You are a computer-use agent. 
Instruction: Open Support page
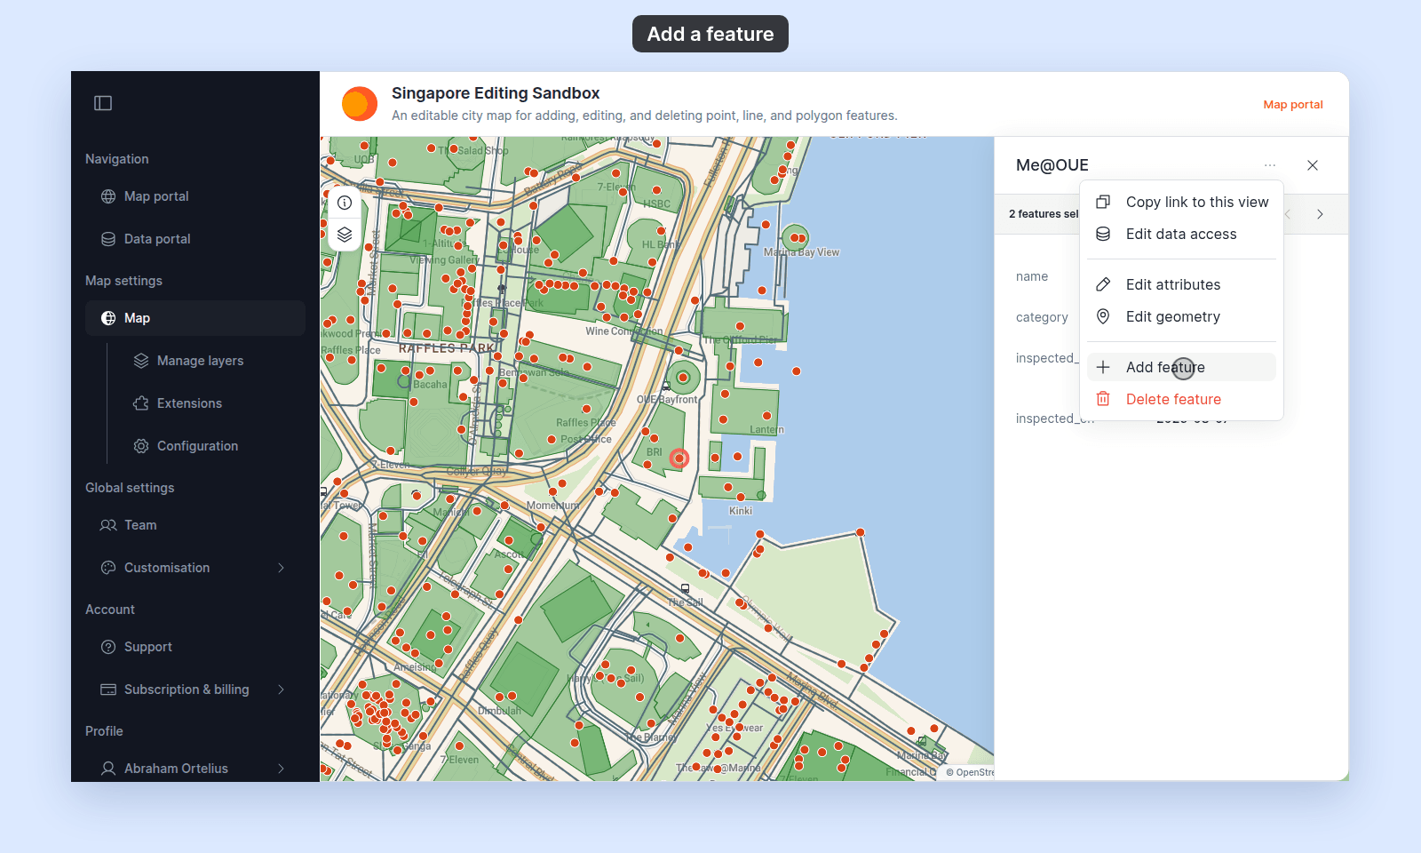coord(195,647)
